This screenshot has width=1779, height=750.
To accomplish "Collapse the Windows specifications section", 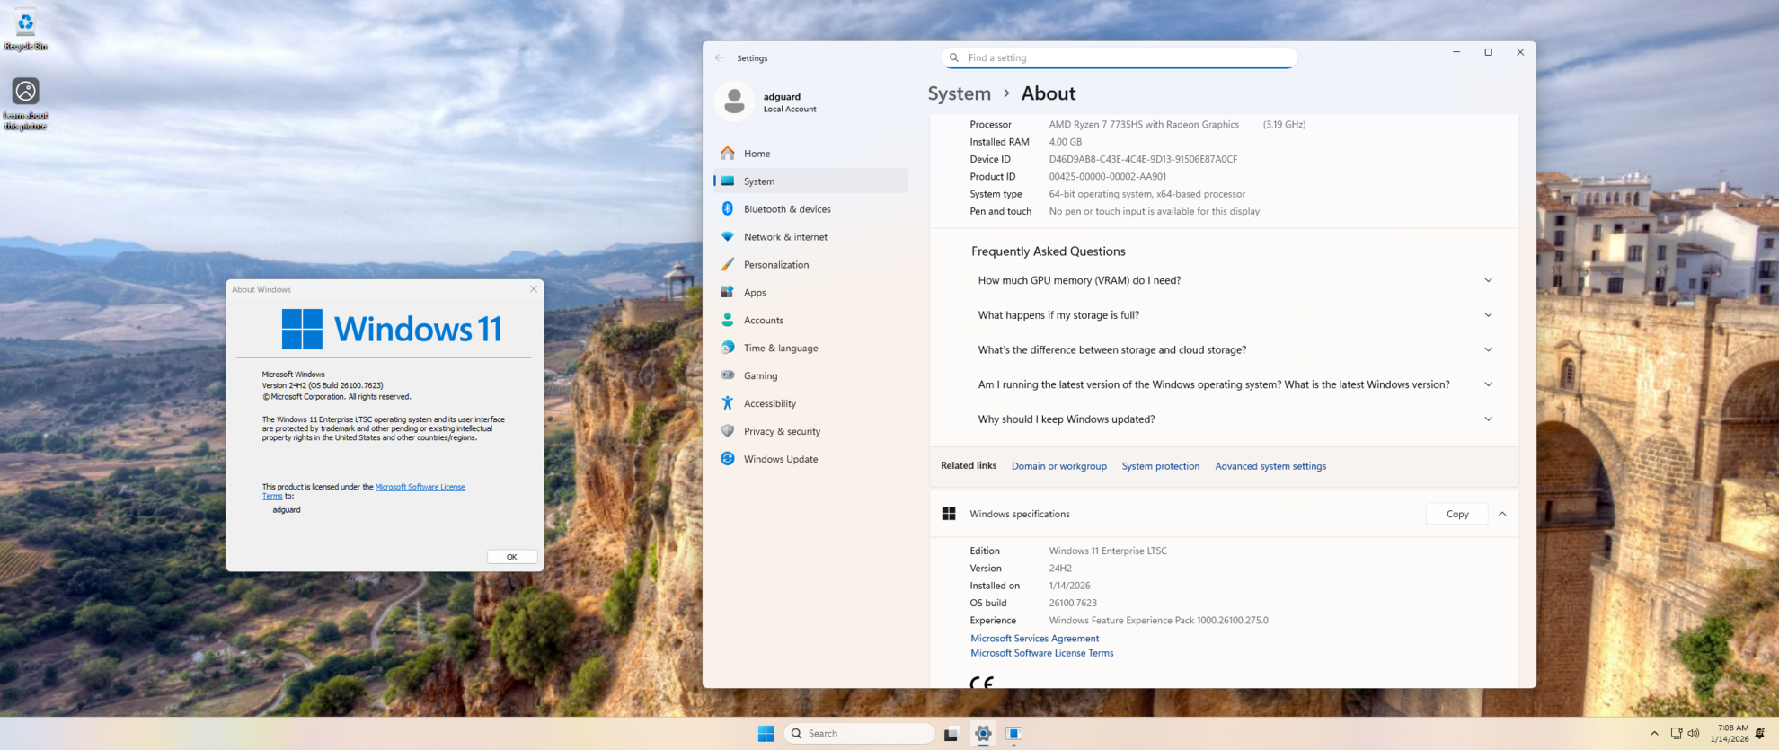I will click(1502, 514).
